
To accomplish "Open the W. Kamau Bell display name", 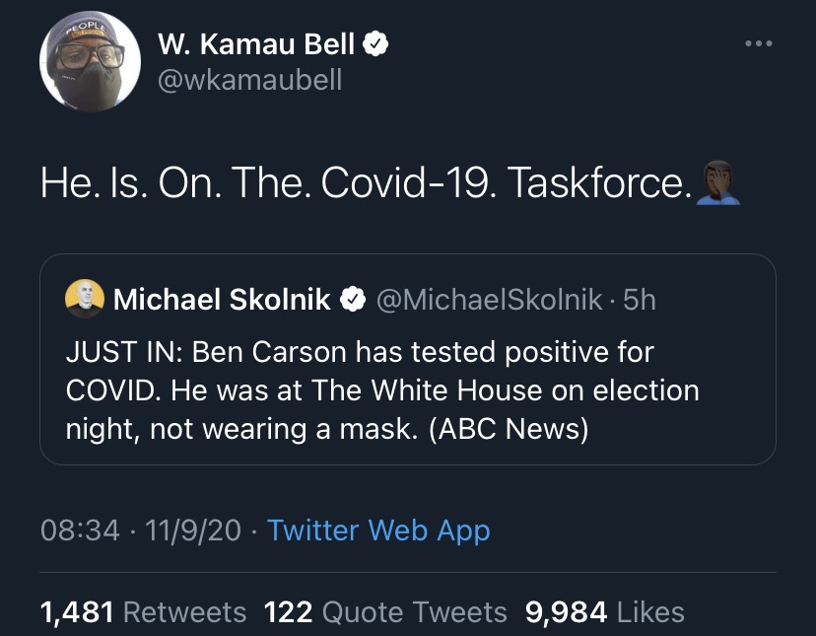I will (x=255, y=44).
